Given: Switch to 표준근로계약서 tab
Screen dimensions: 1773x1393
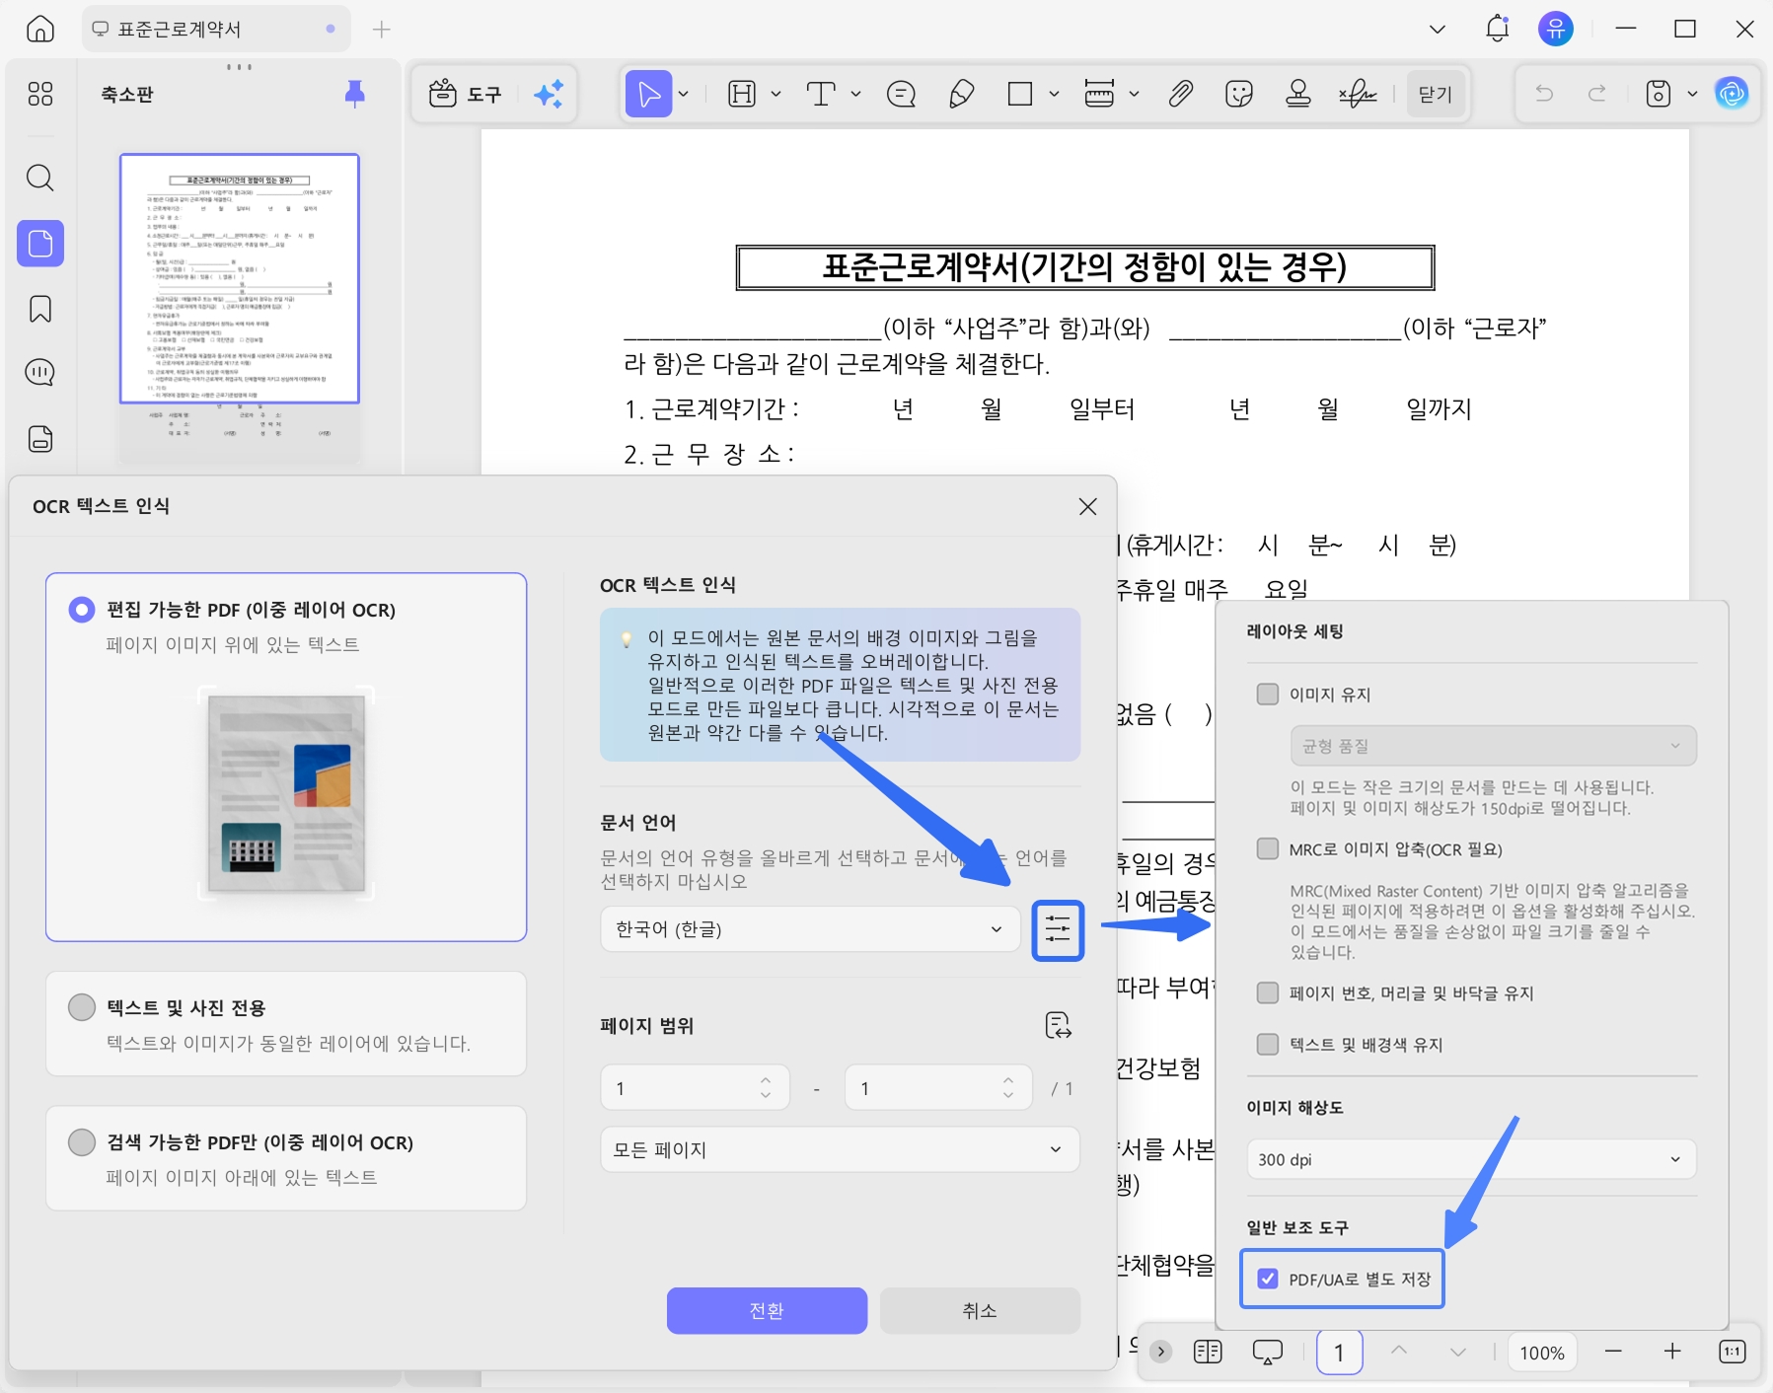Looking at the screenshot, I should pos(215,29).
